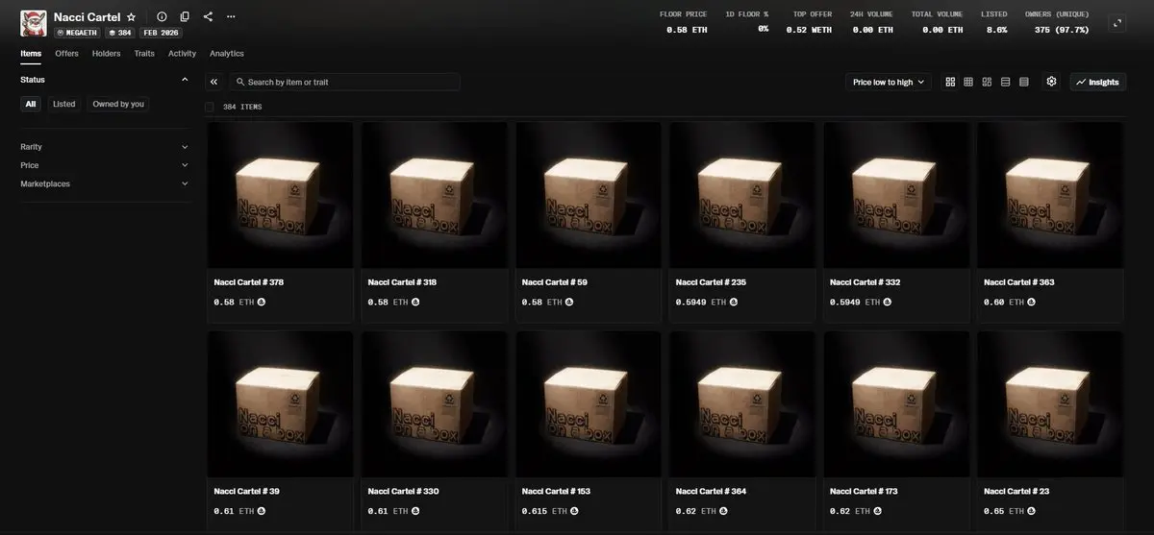Open the three-dot more options menu

[x=231, y=17]
